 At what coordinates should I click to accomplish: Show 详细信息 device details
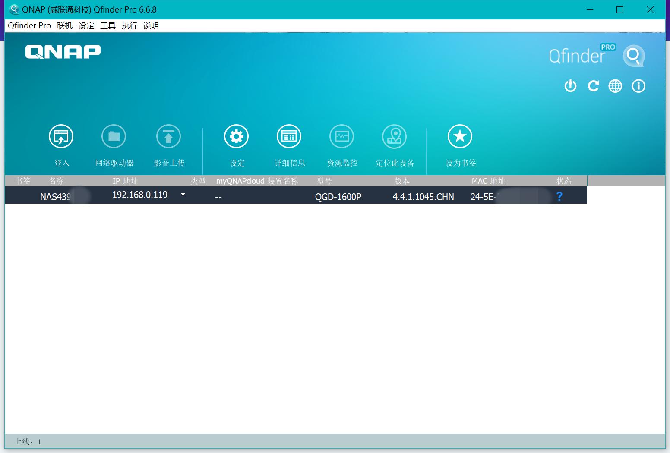tap(289, 136)
